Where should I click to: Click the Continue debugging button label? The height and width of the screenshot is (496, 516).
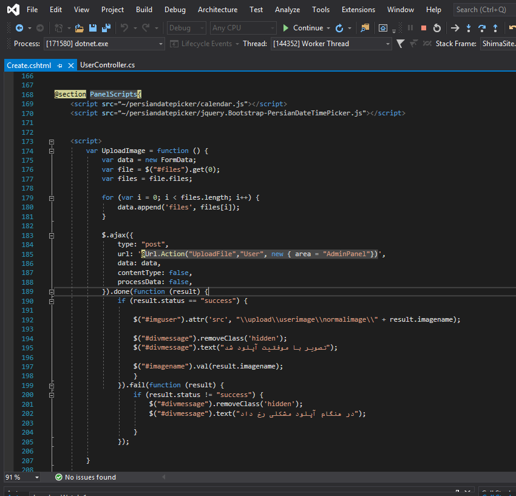coord(308,28)
